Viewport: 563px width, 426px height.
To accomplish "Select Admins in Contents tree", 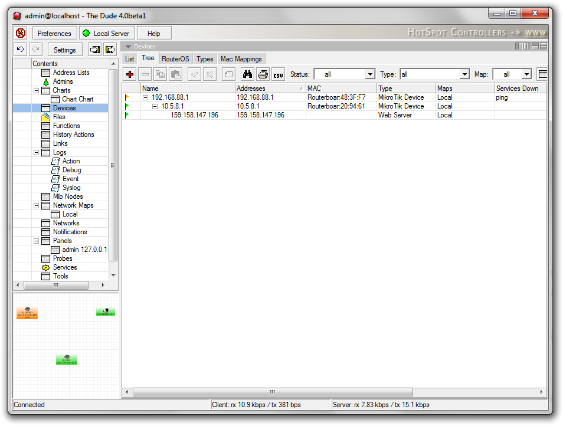I will pos(63,81).
